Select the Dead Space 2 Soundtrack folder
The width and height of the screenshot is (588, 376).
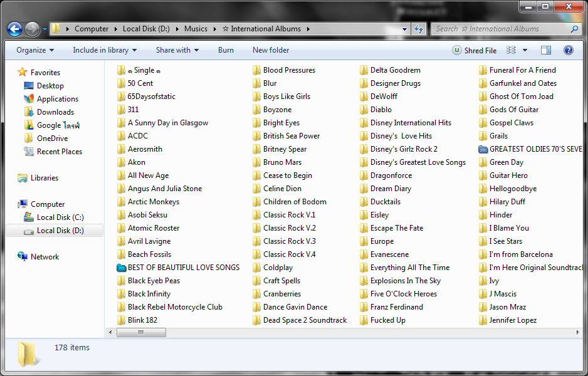[x=300, y=320]
